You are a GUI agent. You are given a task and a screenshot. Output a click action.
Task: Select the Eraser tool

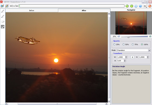point(3,21)
